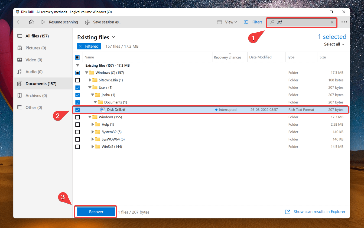Click the Pictures category icon
The height and width of the screenshot is (228, 364).
(x=19, y=48)
